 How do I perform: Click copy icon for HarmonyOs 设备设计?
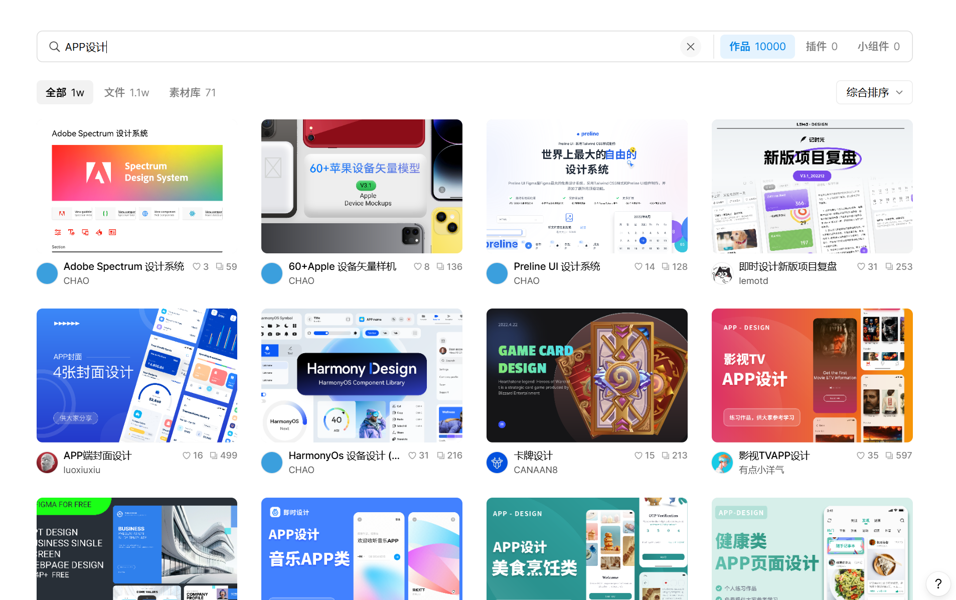click(x=440, y=456)
